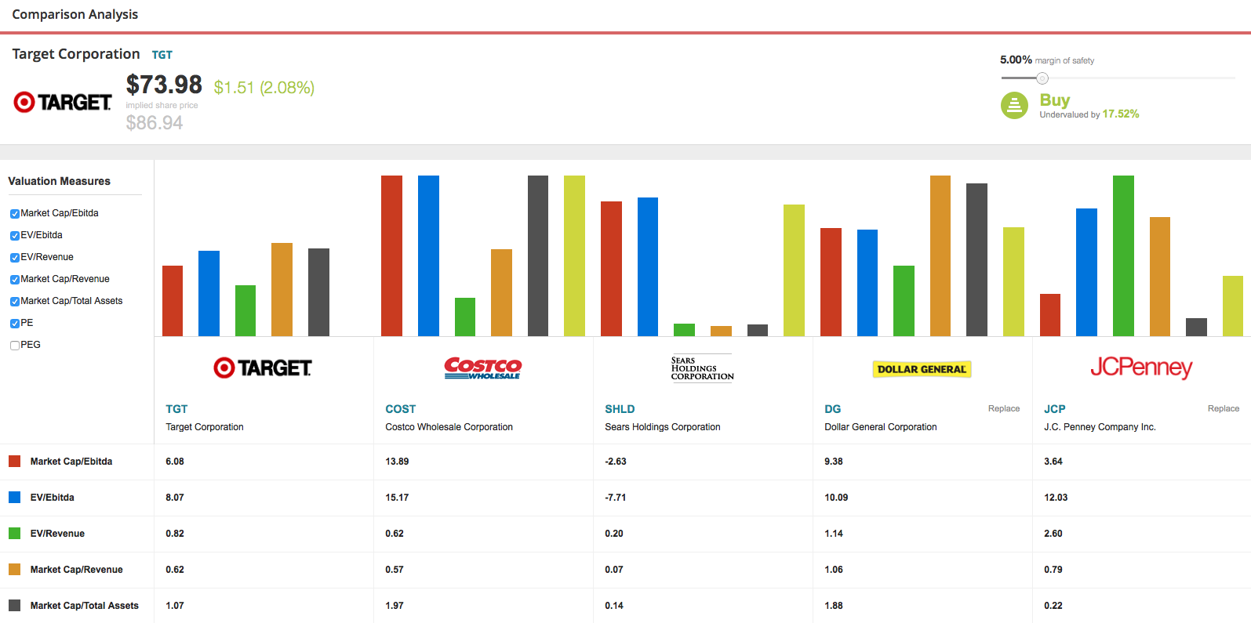Toggle Market Cap/Total Assets checkbox
The image size is (1251, 623).
click(x=15, y=302)
